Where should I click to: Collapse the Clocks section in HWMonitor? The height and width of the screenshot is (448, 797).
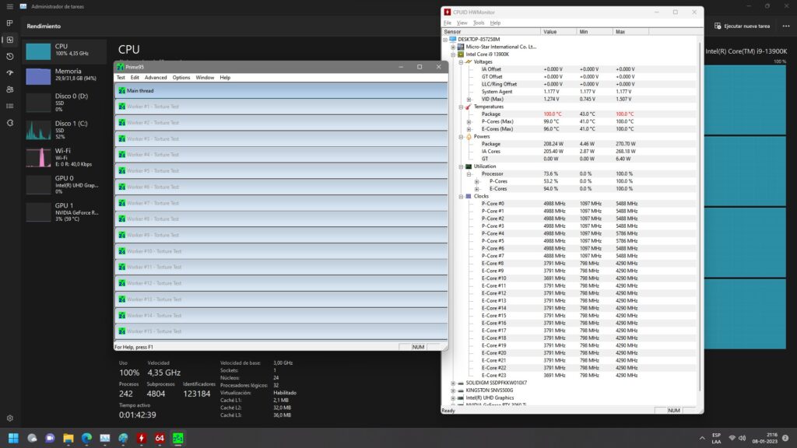(460, 196)
